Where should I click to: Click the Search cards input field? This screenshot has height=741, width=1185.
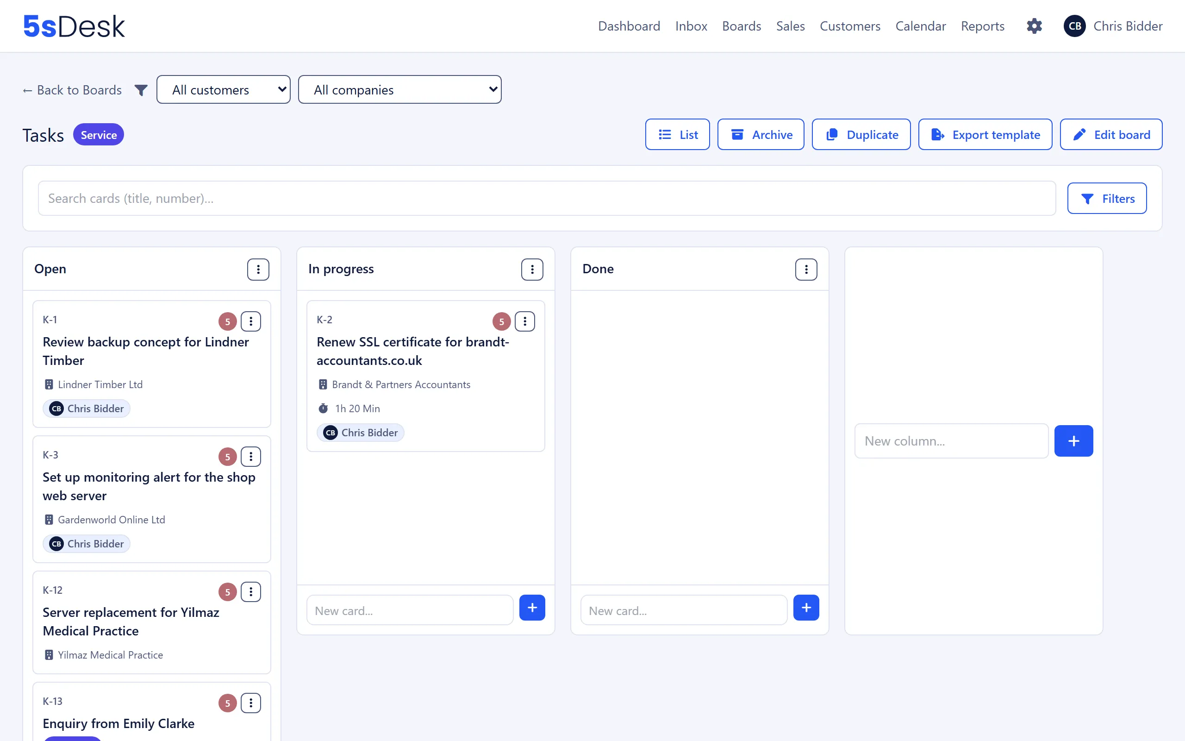[x=547, y=199]
